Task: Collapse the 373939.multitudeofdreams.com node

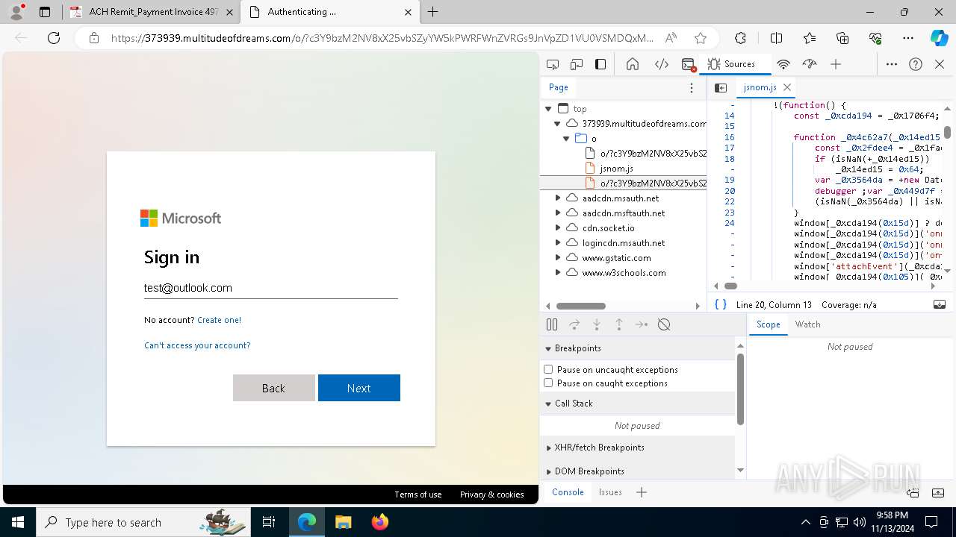Action: click(x=557, y=124)
